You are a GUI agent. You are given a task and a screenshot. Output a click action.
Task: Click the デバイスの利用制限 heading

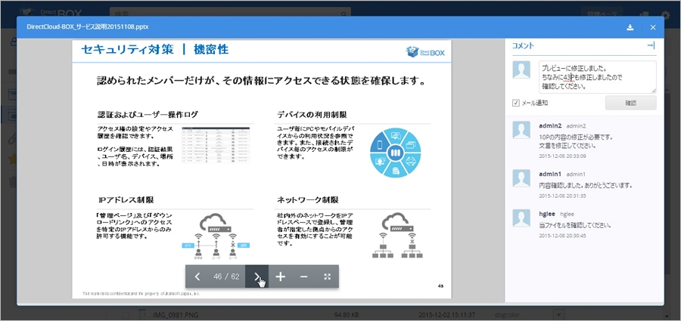click(312, 115)
